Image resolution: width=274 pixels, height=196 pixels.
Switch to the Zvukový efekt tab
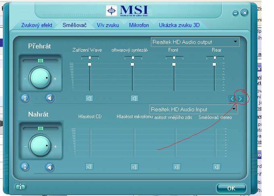click(37, 25)
